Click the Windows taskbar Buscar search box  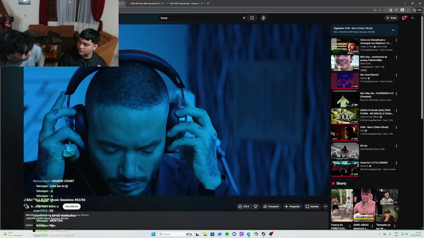click(176, 234)
